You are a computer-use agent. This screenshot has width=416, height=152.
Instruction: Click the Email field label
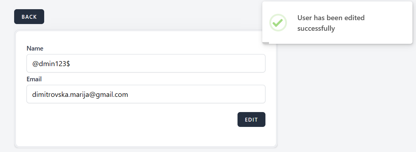coord(34,79)
